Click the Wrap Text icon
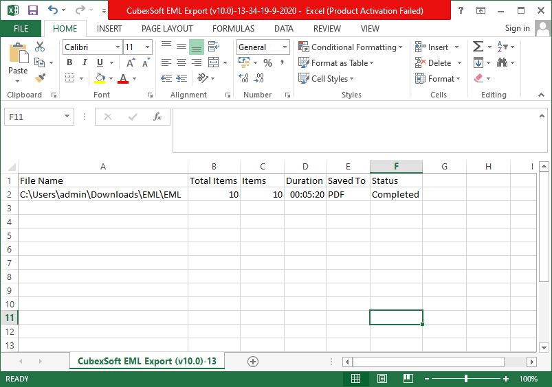 pos(213,47)
